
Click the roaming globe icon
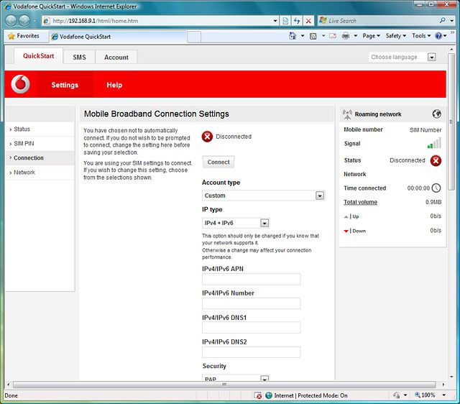tap(436, 114)
